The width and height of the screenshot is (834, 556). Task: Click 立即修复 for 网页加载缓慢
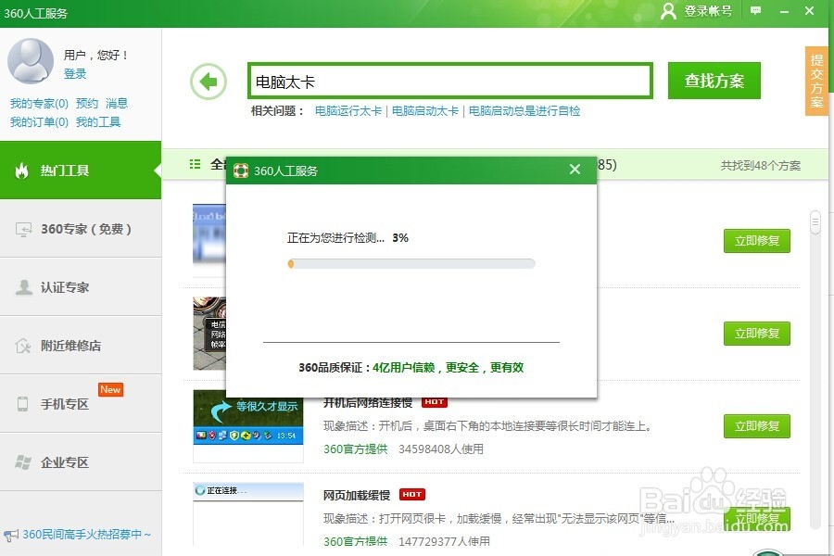(x=757, y=519)
